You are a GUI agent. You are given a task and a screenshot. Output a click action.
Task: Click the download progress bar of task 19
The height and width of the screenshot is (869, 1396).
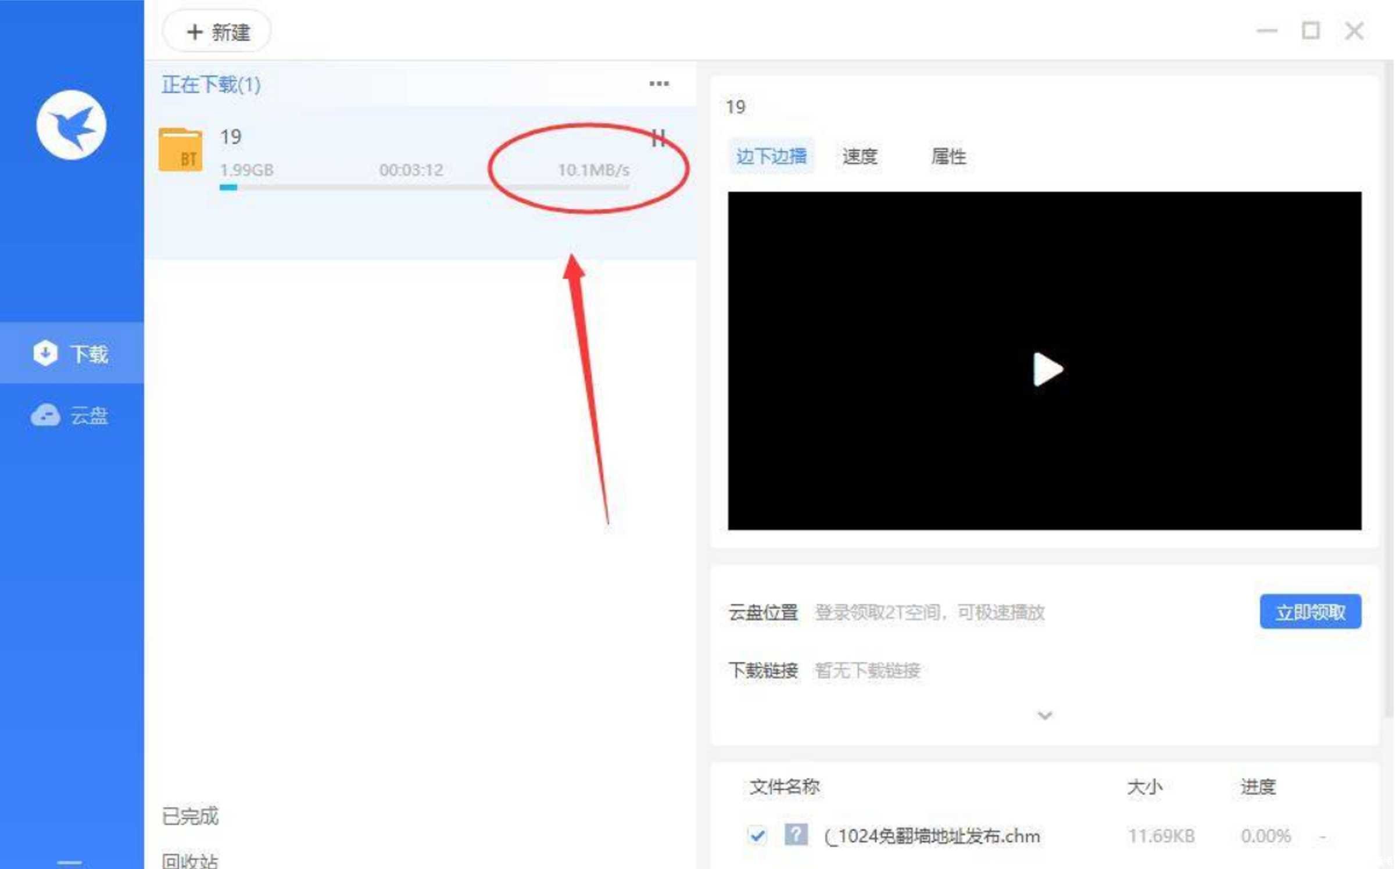(424, 187)
